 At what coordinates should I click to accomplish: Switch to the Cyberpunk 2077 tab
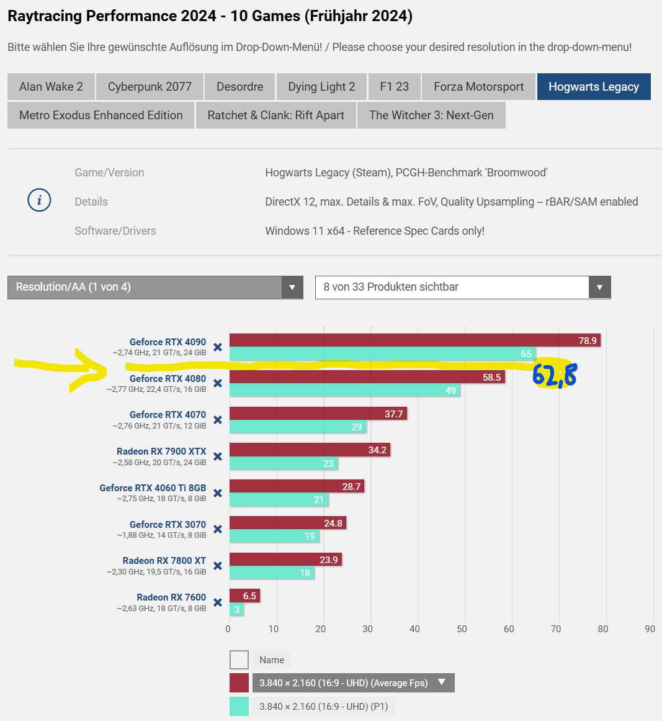tap(150, 86)
